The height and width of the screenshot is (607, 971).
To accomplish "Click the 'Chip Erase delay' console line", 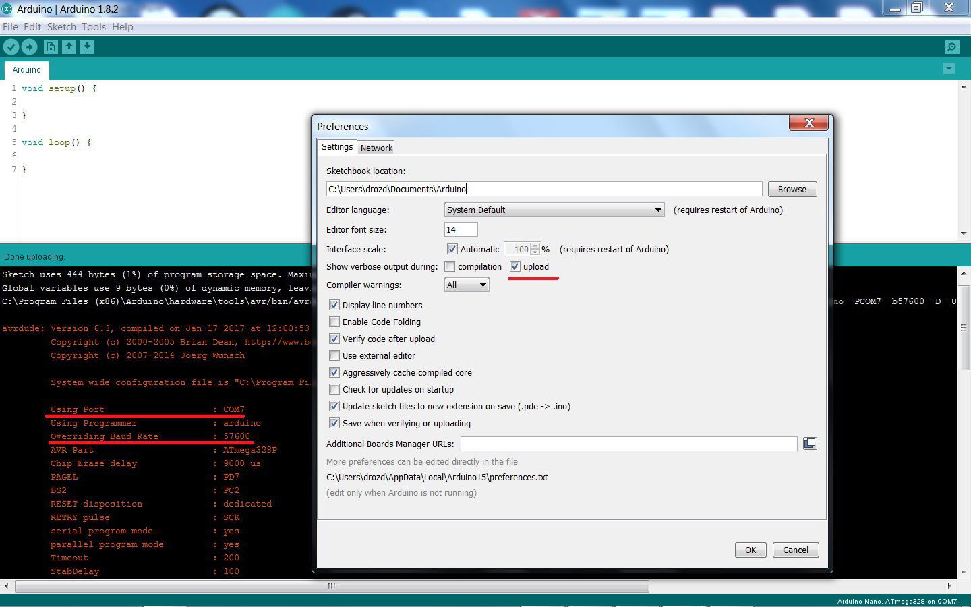I will pyautogui.click(x=156, y=463).
